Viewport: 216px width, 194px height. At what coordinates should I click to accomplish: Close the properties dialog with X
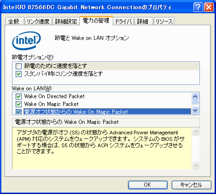[209, 7]
